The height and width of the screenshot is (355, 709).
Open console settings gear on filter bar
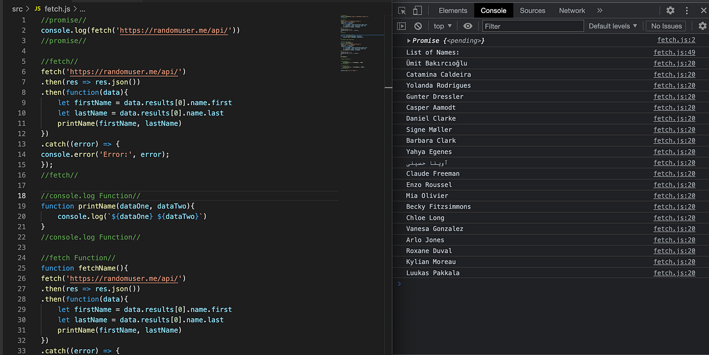(702, 25)
